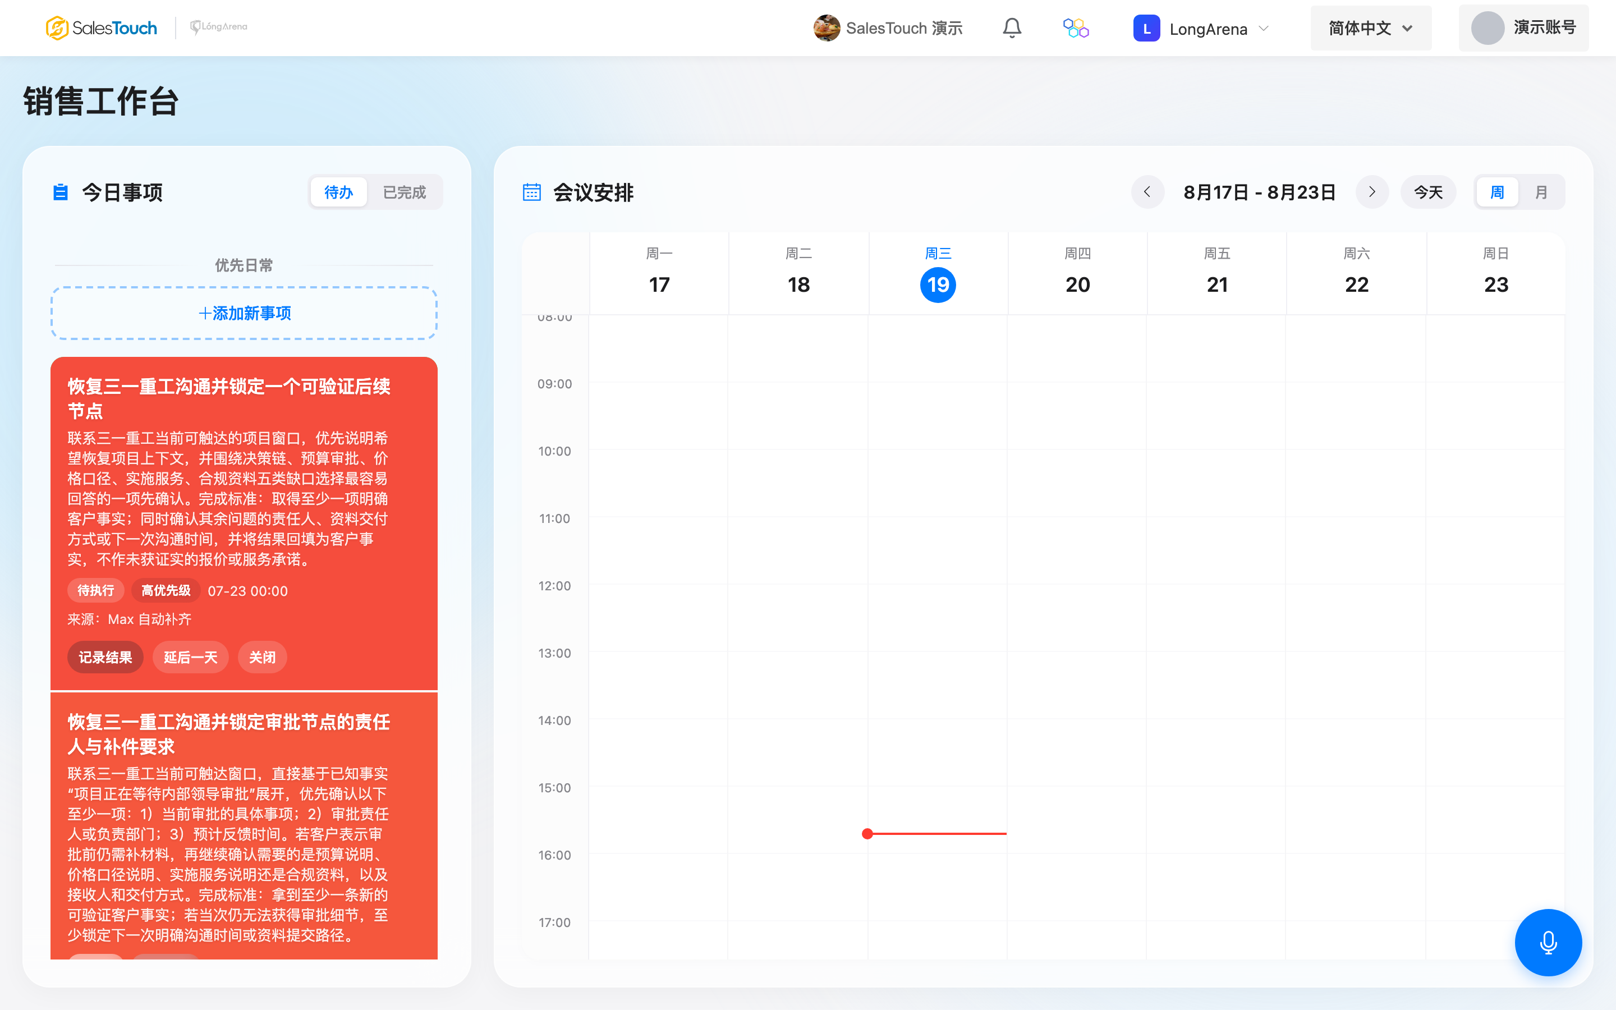The width and height of the screenshot is (1616, 1010).
Task: Click +添加新事项 button
Action: tap(245, 313)
